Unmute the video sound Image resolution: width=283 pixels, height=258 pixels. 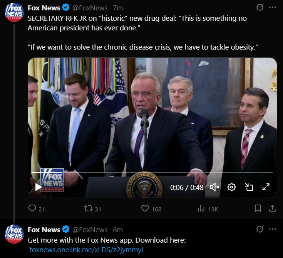coord(214,187)
